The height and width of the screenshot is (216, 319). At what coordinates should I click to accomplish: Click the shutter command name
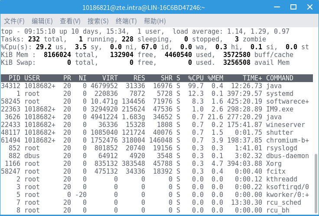[280, 133]
